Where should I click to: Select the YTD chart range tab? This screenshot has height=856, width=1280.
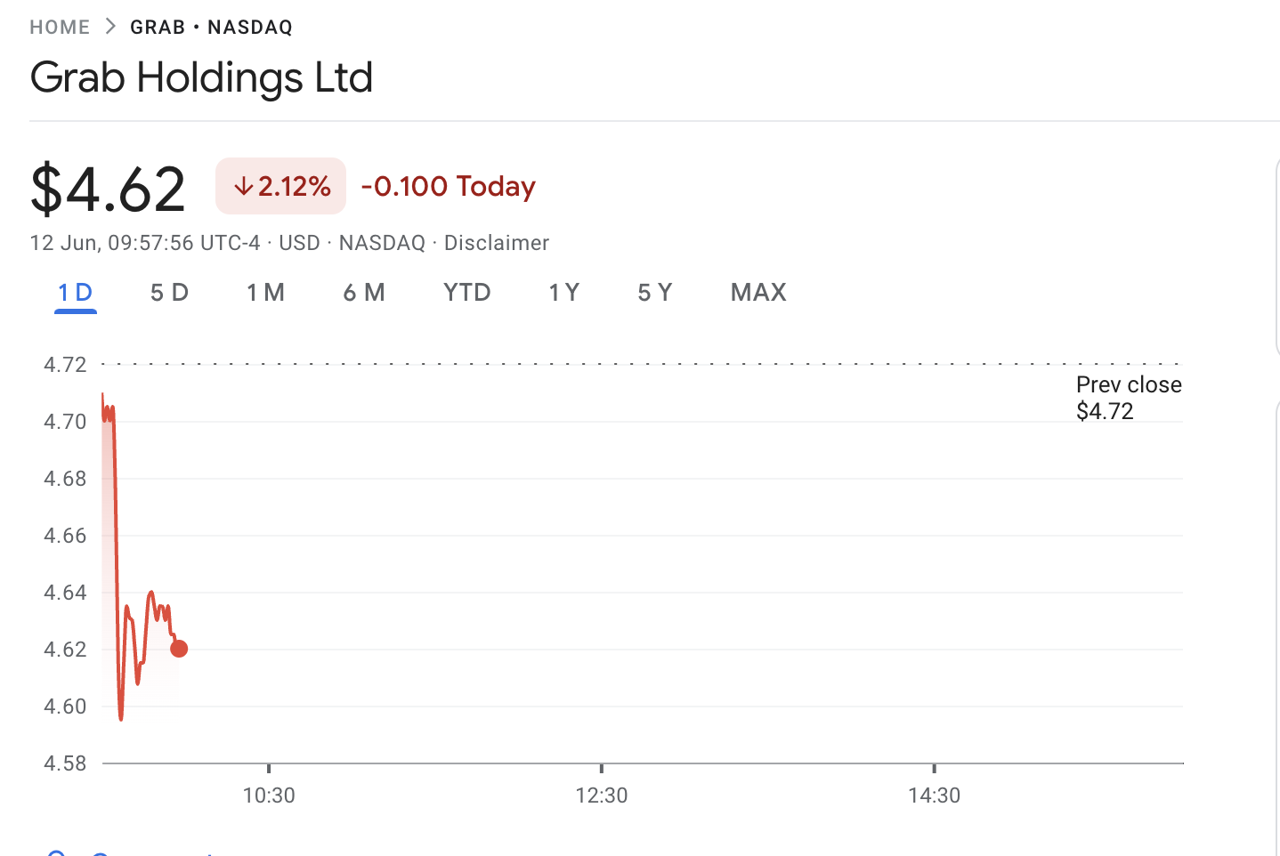[467, 293]
